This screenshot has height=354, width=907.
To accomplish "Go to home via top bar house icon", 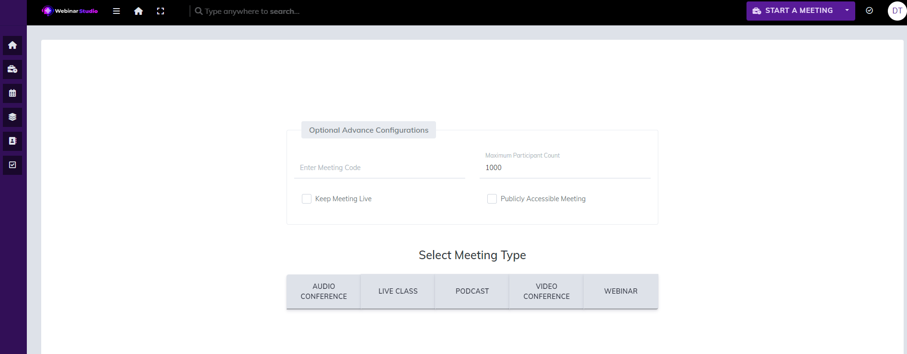I will tap(138, 11).
